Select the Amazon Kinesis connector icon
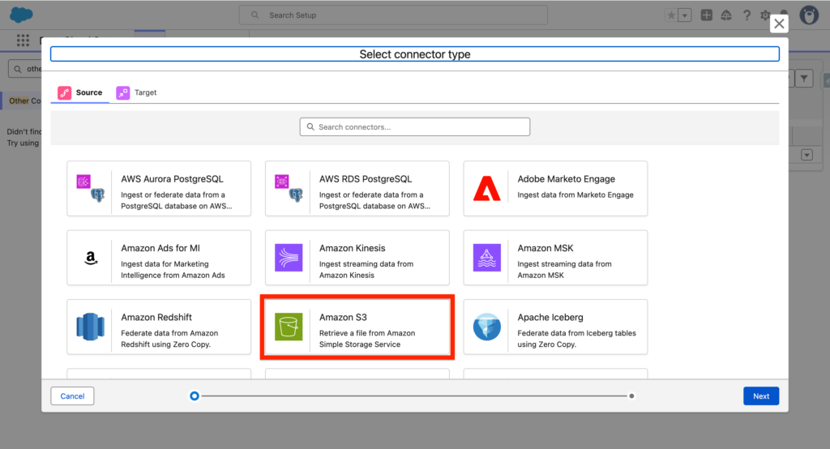The width and height of the screenshot is (830, 449). coord(289,258)
